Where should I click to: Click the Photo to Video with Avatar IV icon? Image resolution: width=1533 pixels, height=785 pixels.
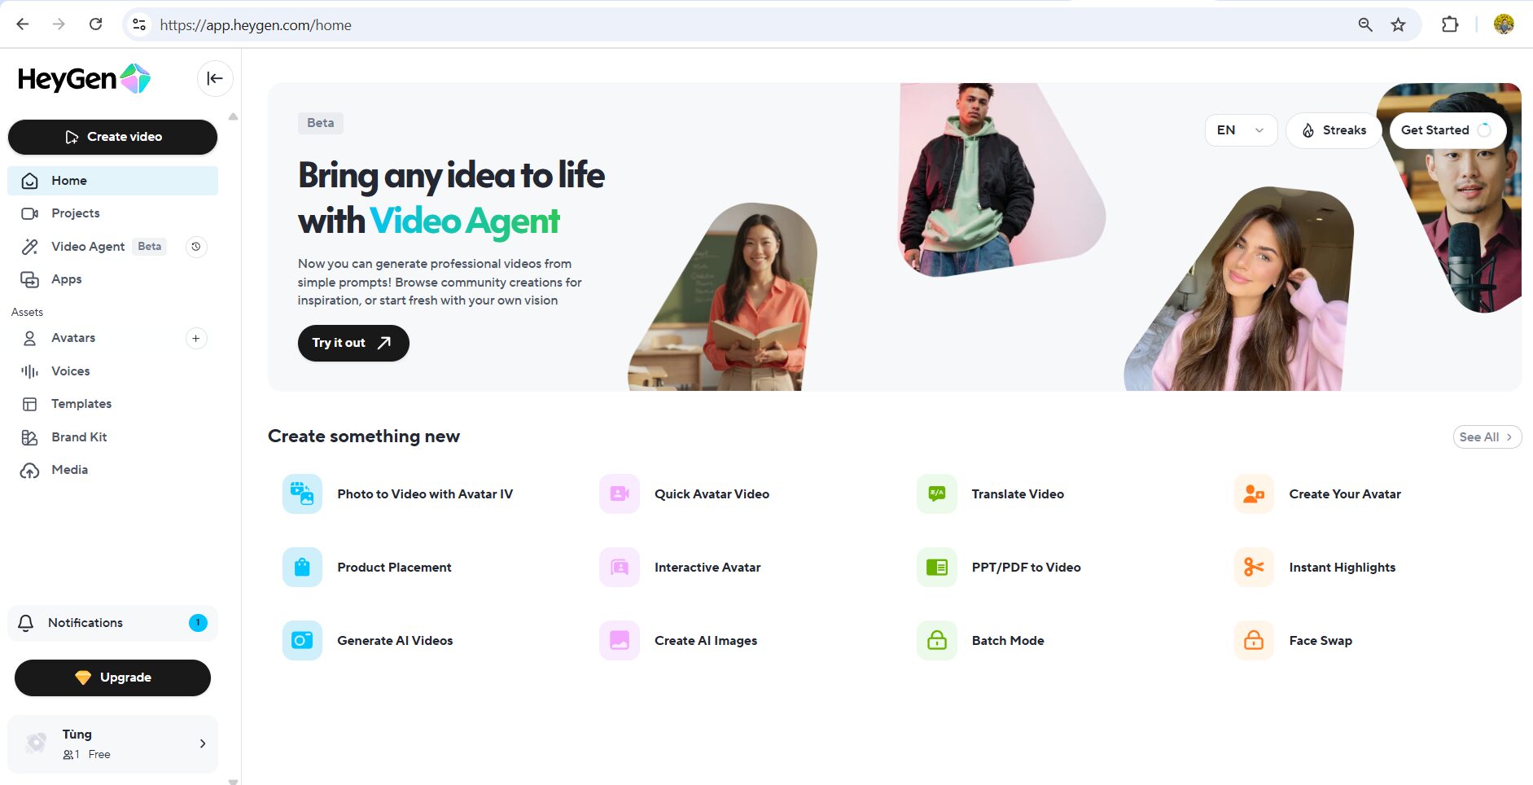(302, 494)
